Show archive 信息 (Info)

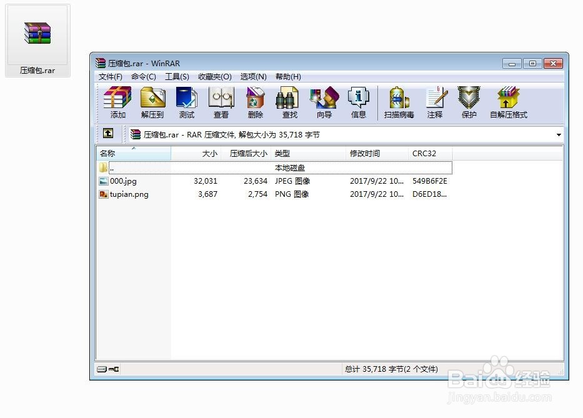[x=359, y=102]
